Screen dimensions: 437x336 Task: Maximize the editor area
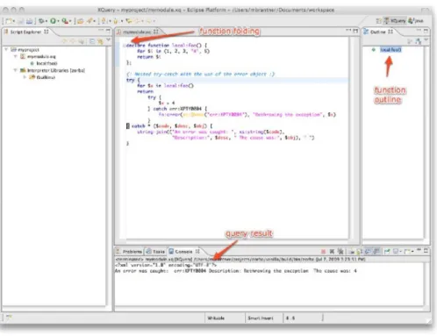[x=355, y=31]
